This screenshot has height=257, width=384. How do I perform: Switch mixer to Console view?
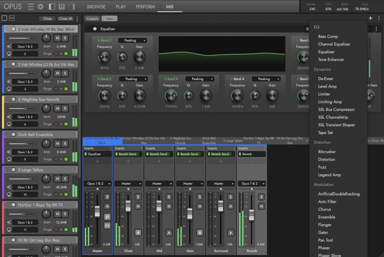92,19
